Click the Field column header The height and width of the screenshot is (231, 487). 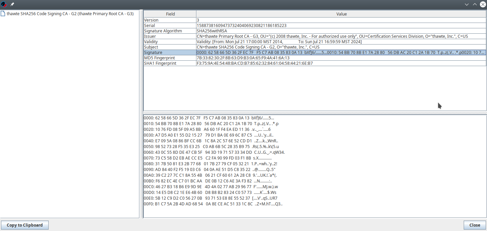coord(170,14)
